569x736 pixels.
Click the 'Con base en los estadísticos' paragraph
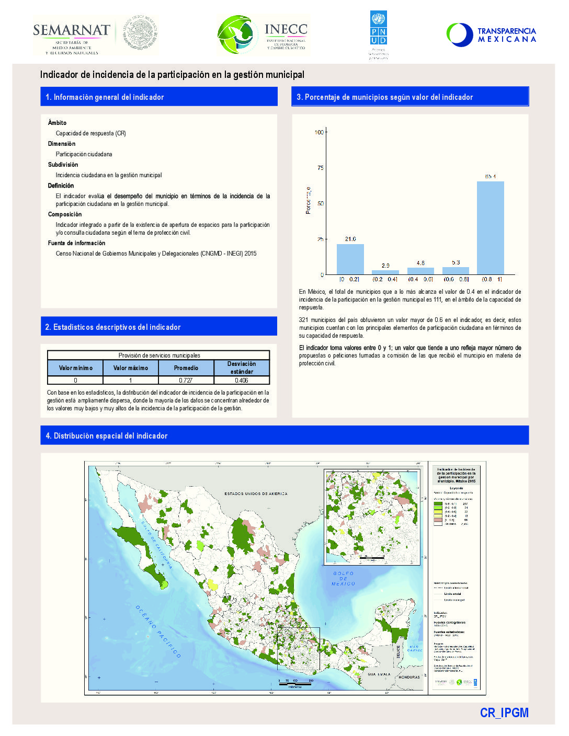pyautogui.click(x=158, y=400)
